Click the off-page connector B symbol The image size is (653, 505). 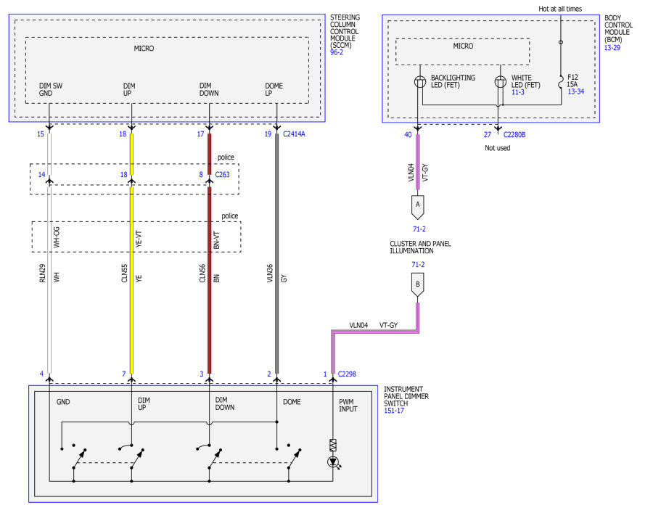tap(418, 285)
